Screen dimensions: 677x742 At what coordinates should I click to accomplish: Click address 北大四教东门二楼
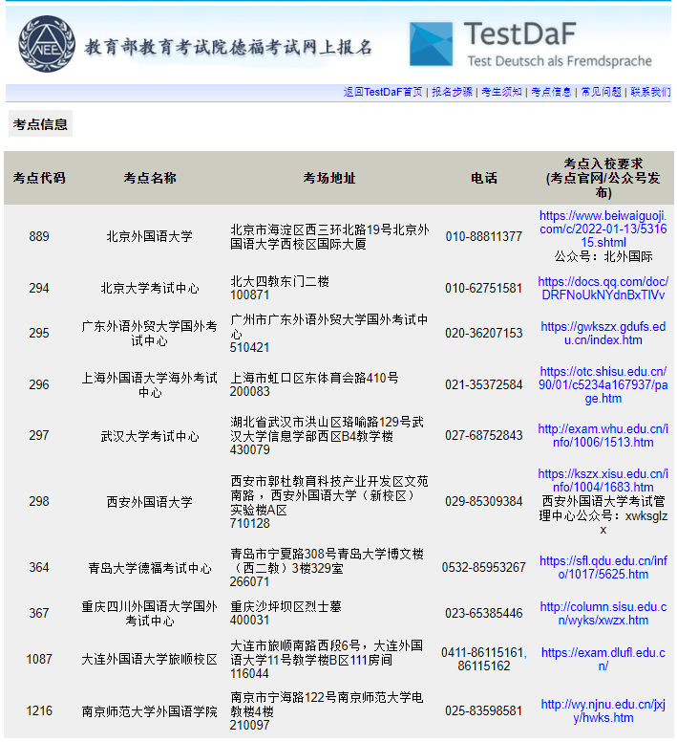tap(280, 281)
